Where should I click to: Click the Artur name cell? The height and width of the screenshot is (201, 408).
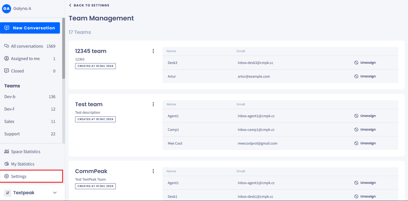coord(172,76)
